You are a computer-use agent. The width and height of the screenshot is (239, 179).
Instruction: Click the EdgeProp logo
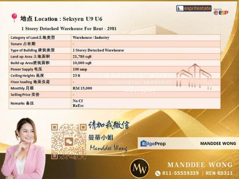(x=153, y=143)
